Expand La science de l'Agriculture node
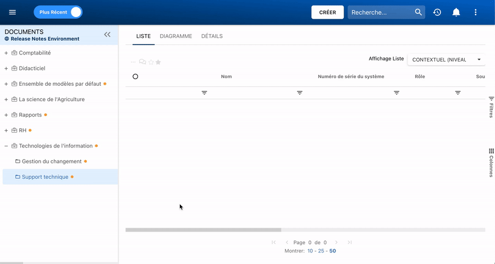This screenshot has height=264, width=495. tap(6, 100)
